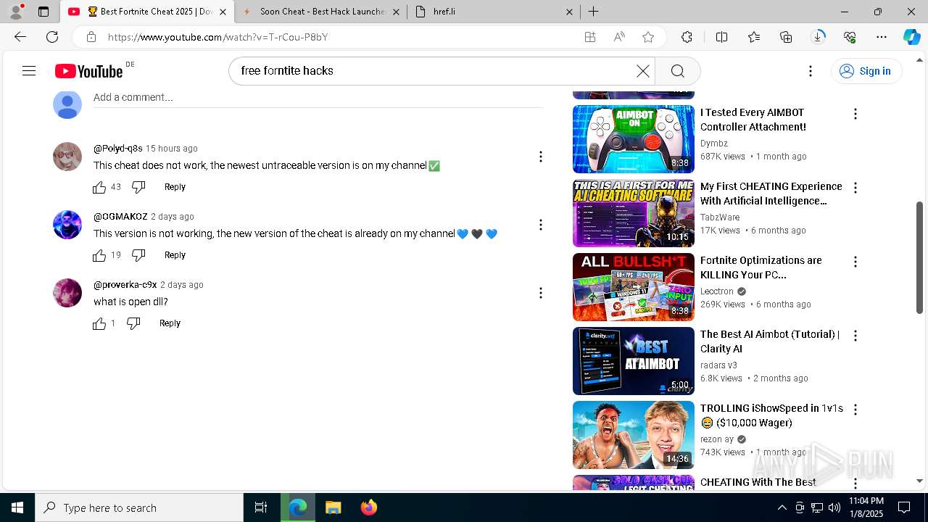Click the browser address bar URL
The image size is (928, 522).
(217, 37)
